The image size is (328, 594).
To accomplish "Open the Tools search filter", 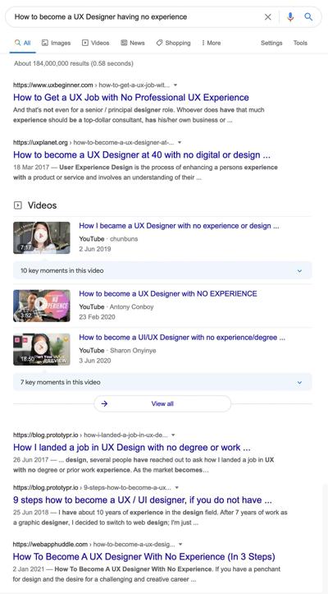I will tap(300, 43).
